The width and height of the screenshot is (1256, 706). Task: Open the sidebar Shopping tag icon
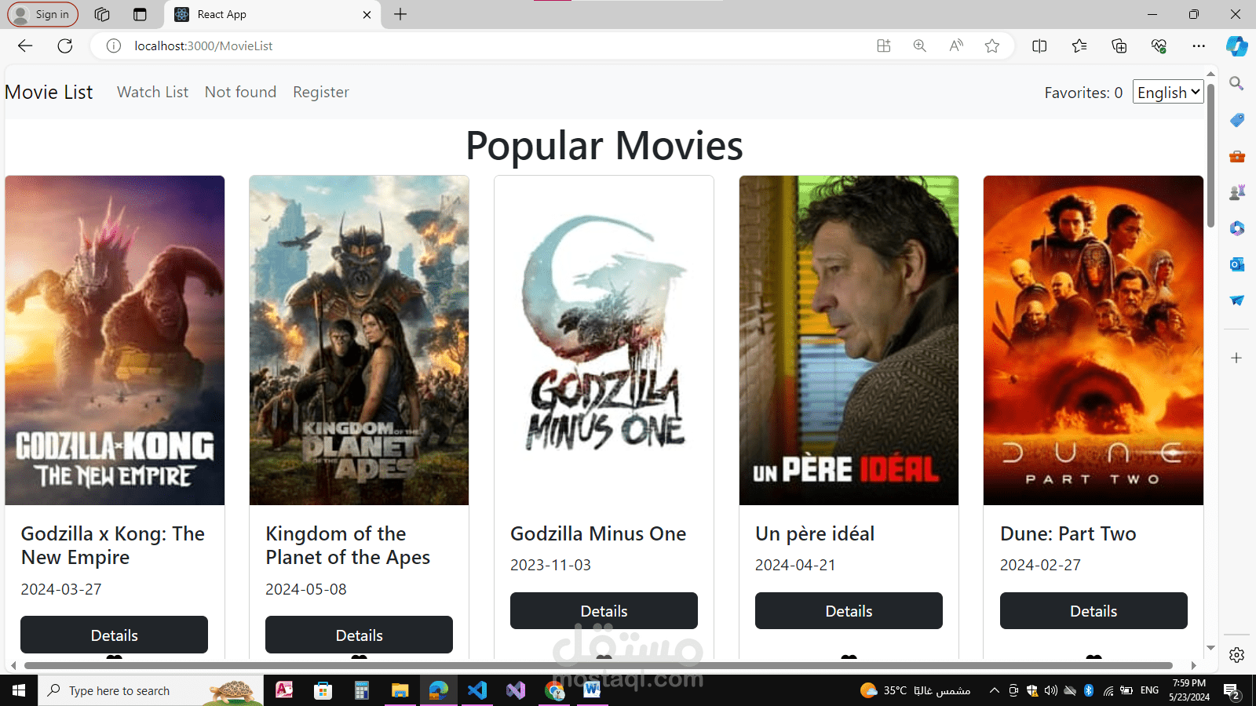(x=1236, y=120)
